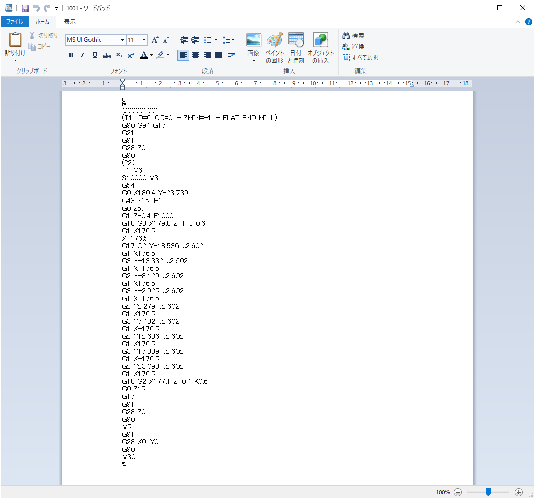This screenshot has height=499, width=535.
Task: Click the line "G43 Z15. H1"
Action: tap(141, 201)
